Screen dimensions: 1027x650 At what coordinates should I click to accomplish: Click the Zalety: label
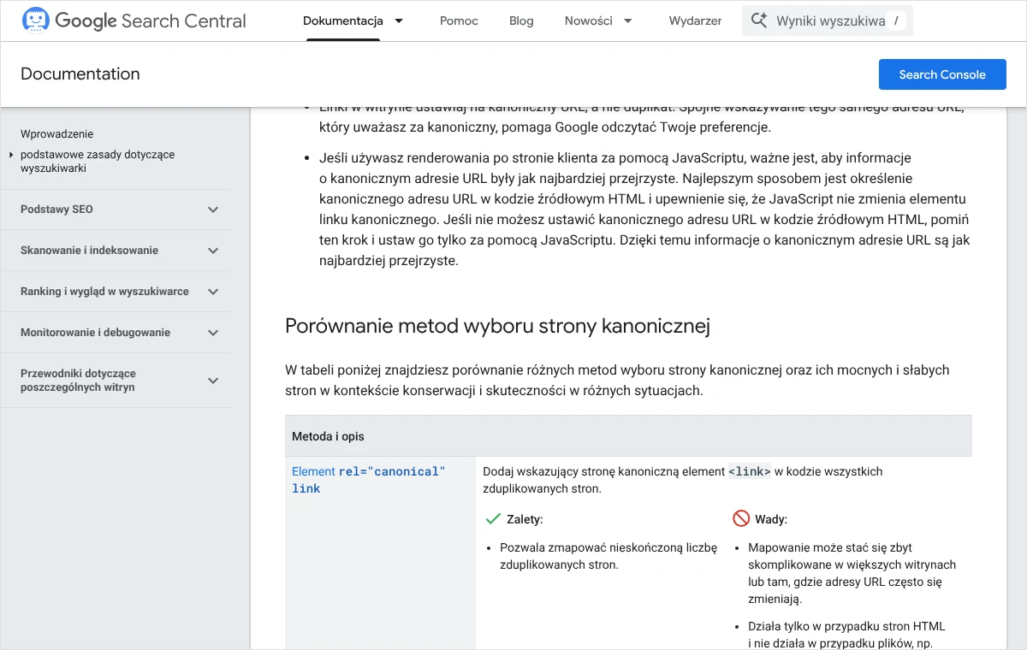(x=525, y=519)
